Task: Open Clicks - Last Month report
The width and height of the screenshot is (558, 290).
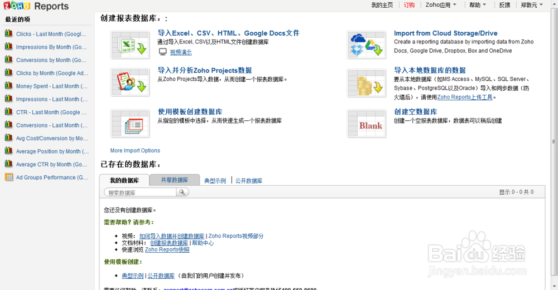Action: [x=51, y=34]
